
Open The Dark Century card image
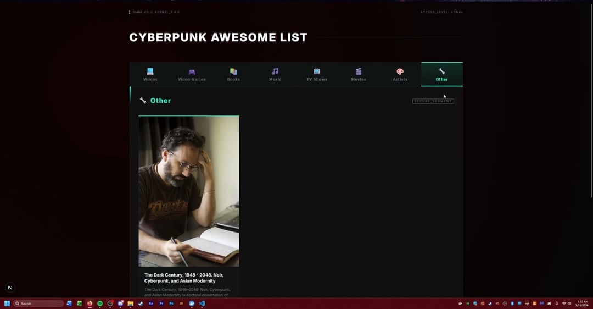pyautogui.click(x=188, y=191)
